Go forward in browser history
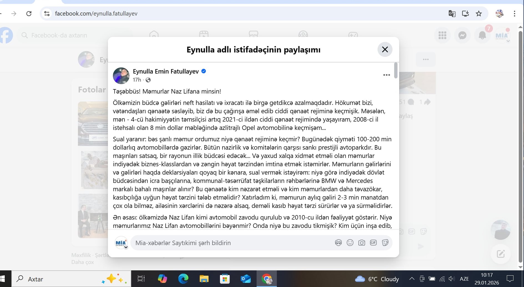The image size is (524, 287). (14, 14)
